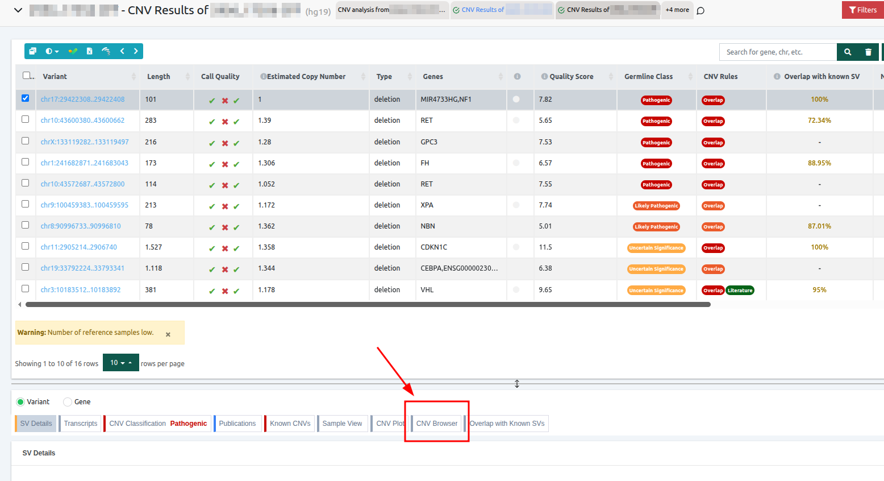Check the box for the GPC3 row
884x481 pixels.
point(25,141)
